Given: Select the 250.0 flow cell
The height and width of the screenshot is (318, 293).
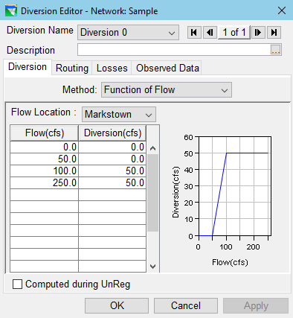Looking at the screenshot, I should (x=45, y=182).
